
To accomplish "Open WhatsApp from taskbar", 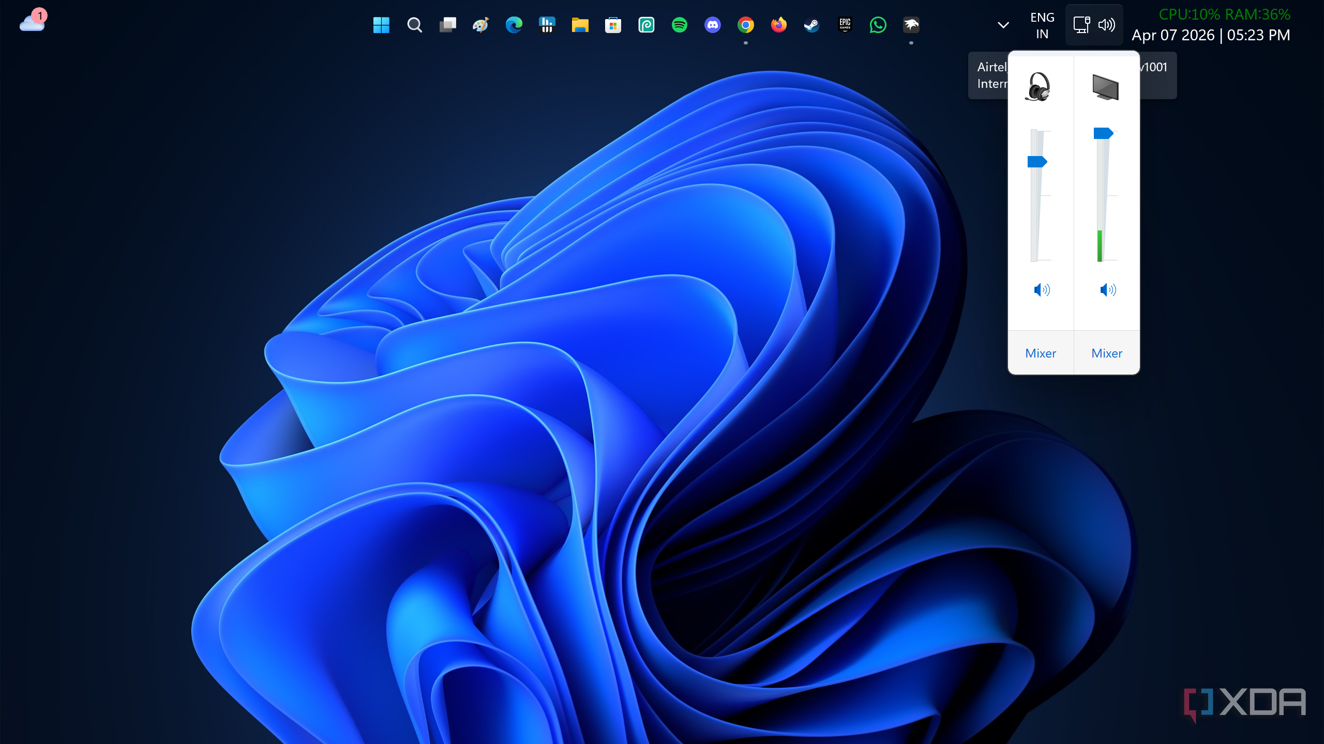I will tap(878, 25).
